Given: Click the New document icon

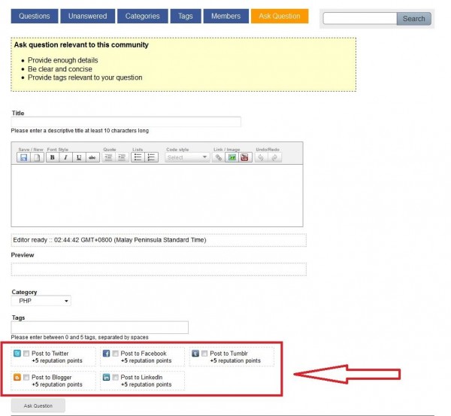Looking at the screenshot, I should point(36,157).
